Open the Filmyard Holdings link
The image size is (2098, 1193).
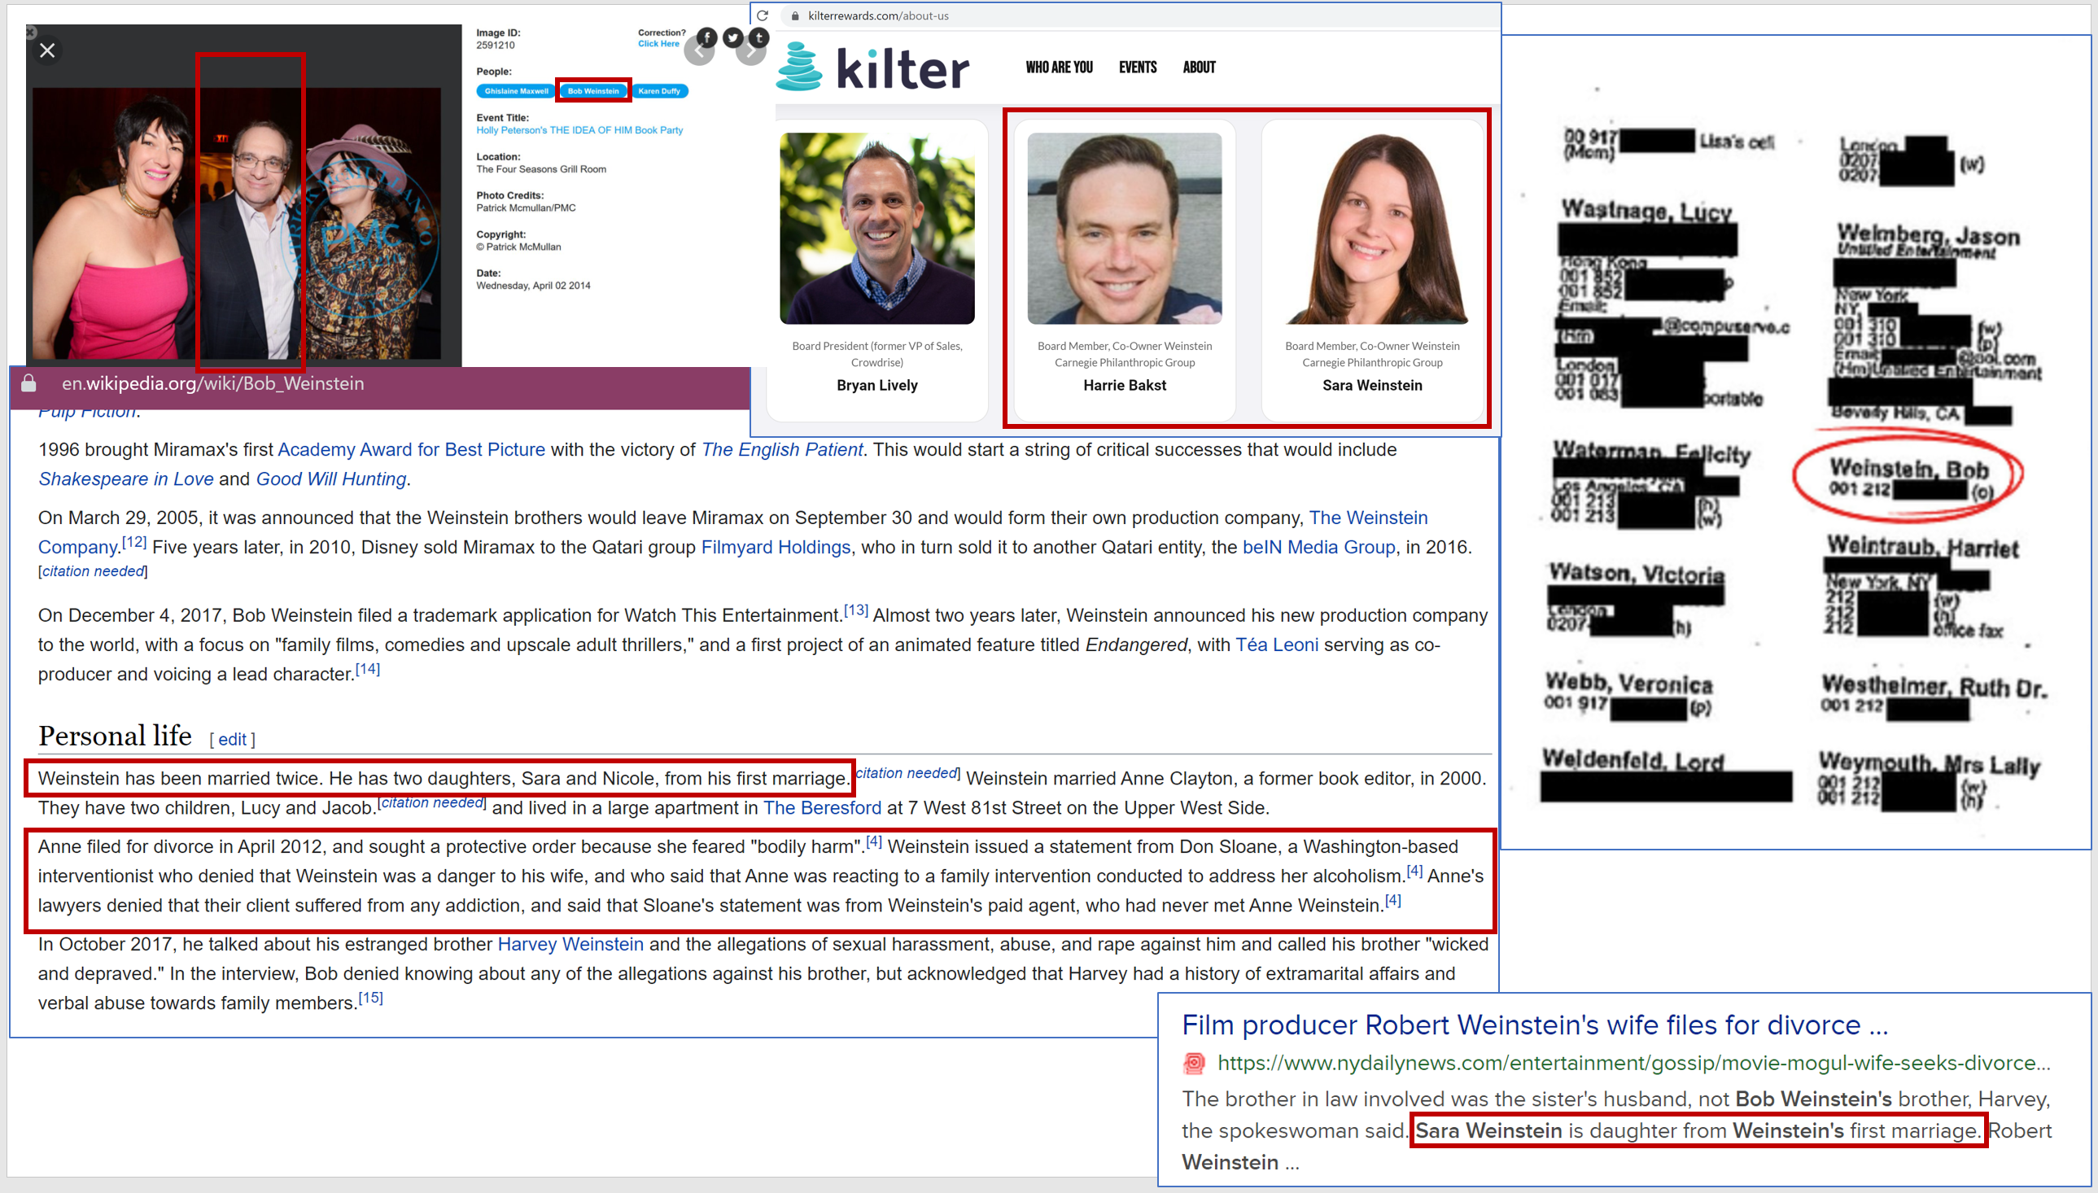pos(776,548)
